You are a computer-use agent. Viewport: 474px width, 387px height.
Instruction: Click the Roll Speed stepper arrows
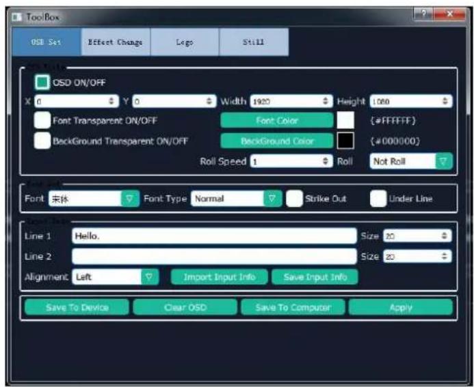tap(326, 161)
